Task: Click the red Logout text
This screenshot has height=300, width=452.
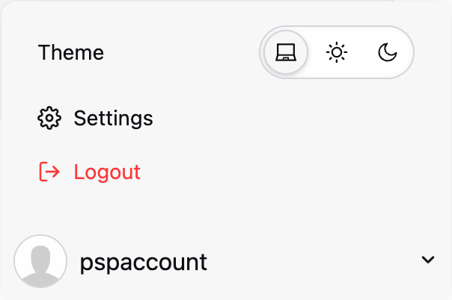Action: (x=107, y=172)
